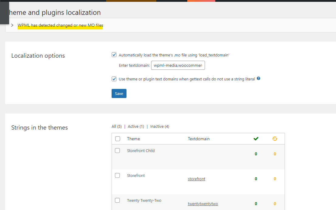This screenshot has height=210, width=336.
Task: Click the green checkmark translated column icon
Action: [x=256, y=139]
